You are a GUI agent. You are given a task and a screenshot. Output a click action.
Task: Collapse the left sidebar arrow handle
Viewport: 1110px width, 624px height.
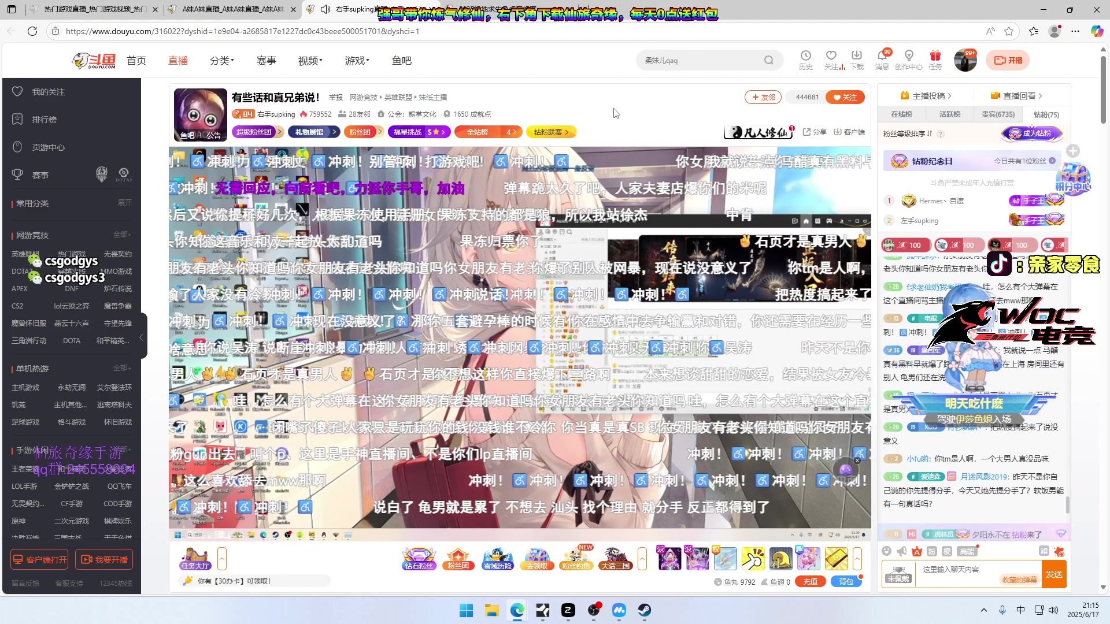point(141,337)
